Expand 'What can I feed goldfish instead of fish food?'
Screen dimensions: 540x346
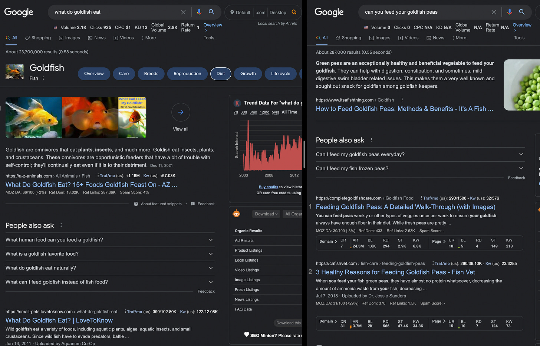pyautogui.click(x=110, y=282)
